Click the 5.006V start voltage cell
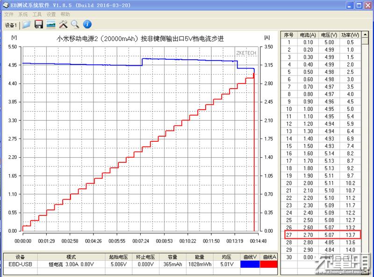The width and height of the screenshot is (374, 277). click(119, 264)
